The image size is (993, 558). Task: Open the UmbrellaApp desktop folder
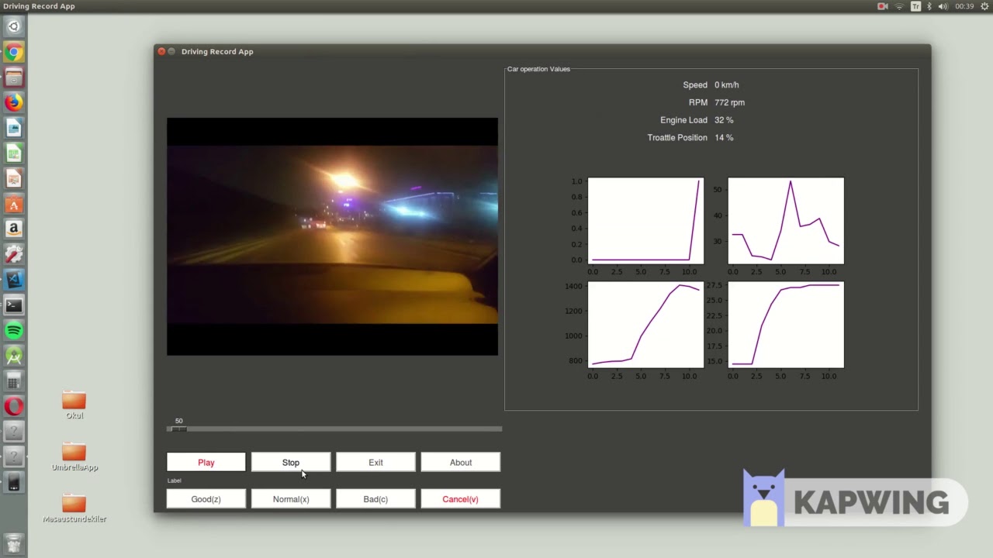(74, 457)
